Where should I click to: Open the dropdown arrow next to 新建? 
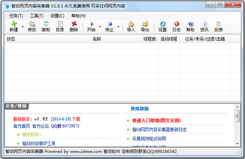(22, 26)
